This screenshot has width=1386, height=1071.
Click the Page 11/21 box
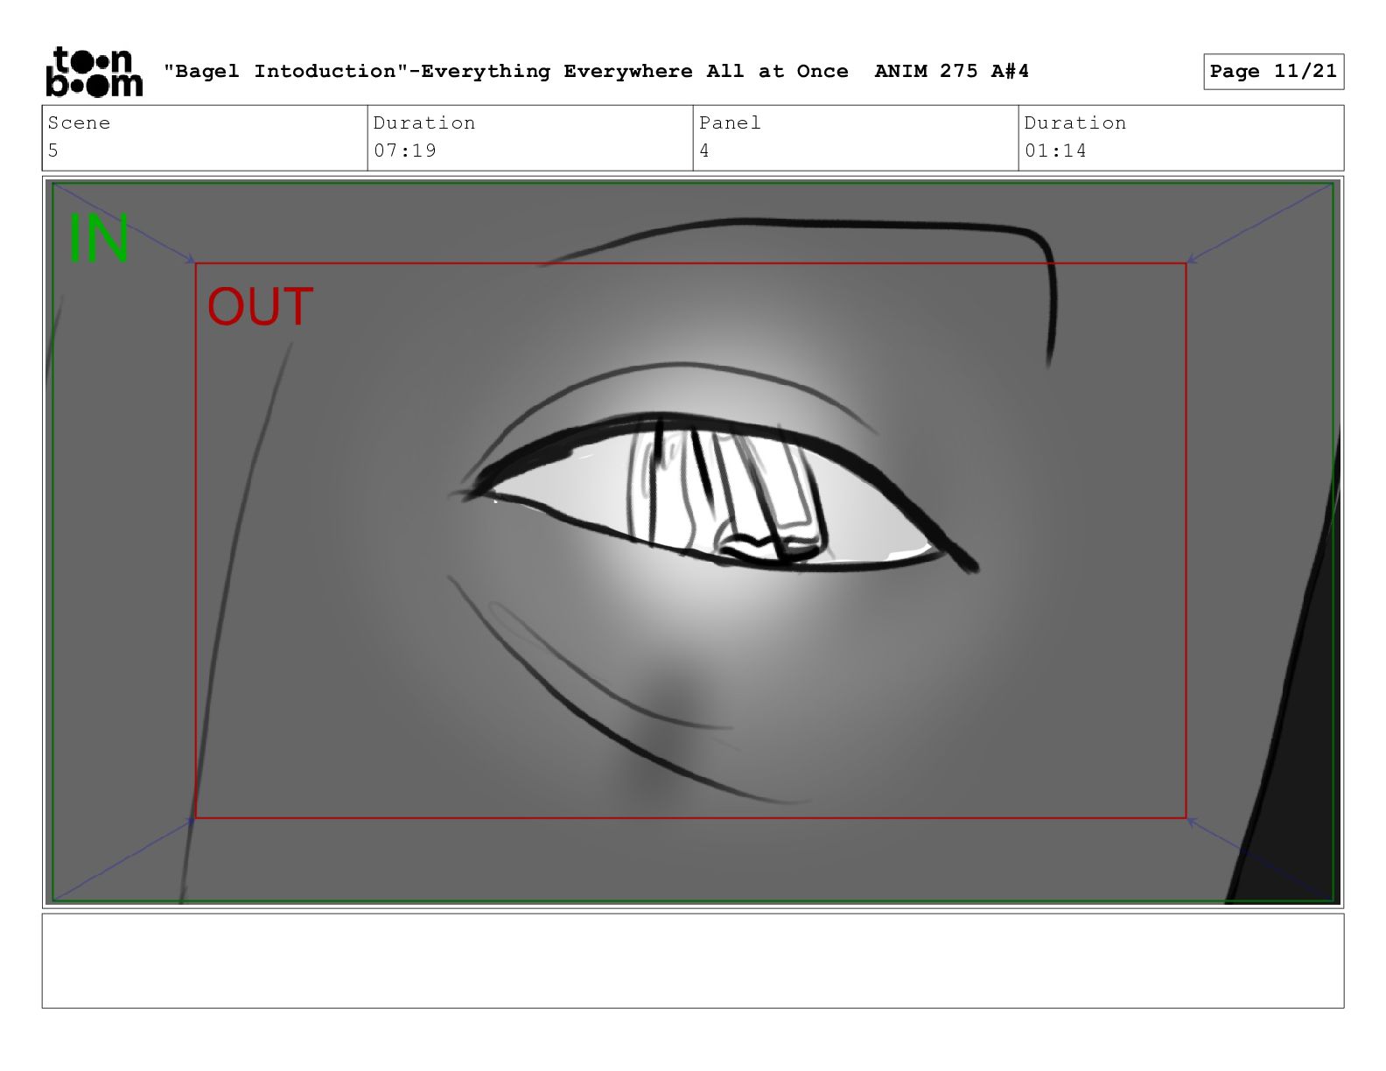[1273, 72]
